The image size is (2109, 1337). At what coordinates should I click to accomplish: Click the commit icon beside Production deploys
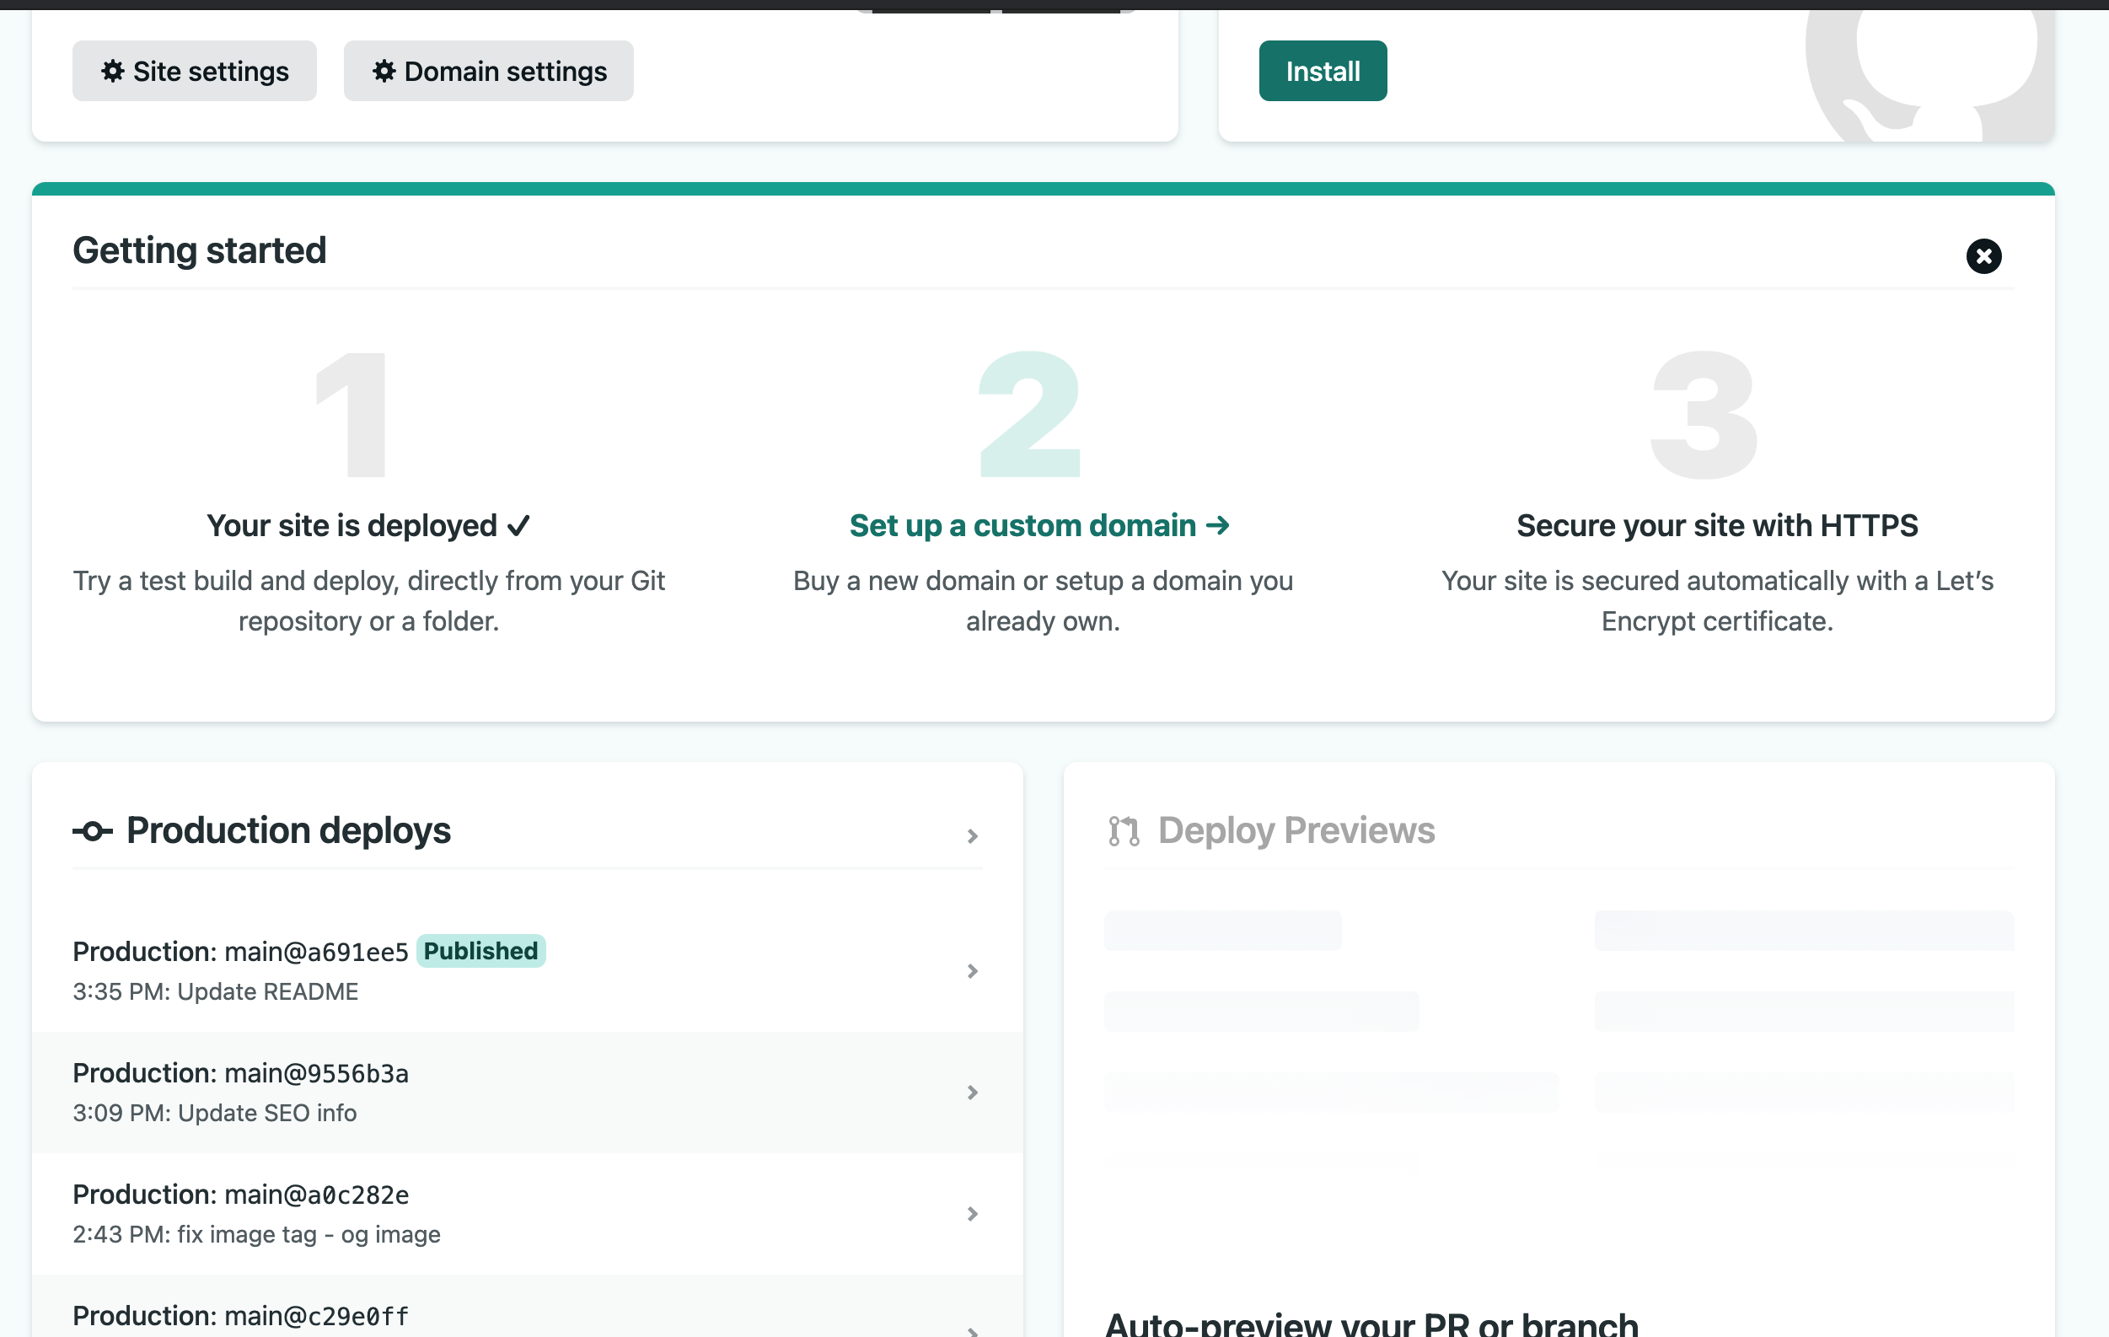click(93, 830)
